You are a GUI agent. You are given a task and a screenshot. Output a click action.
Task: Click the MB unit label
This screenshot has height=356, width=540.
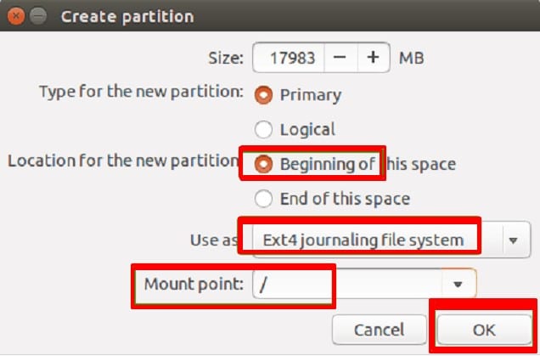pyautogui.click(x=412, y=59)
